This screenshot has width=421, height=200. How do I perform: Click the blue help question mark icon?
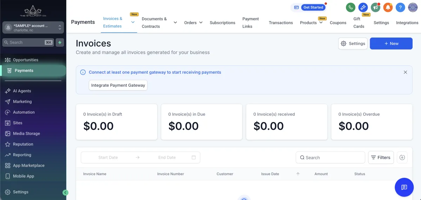[x=400, y=7]
